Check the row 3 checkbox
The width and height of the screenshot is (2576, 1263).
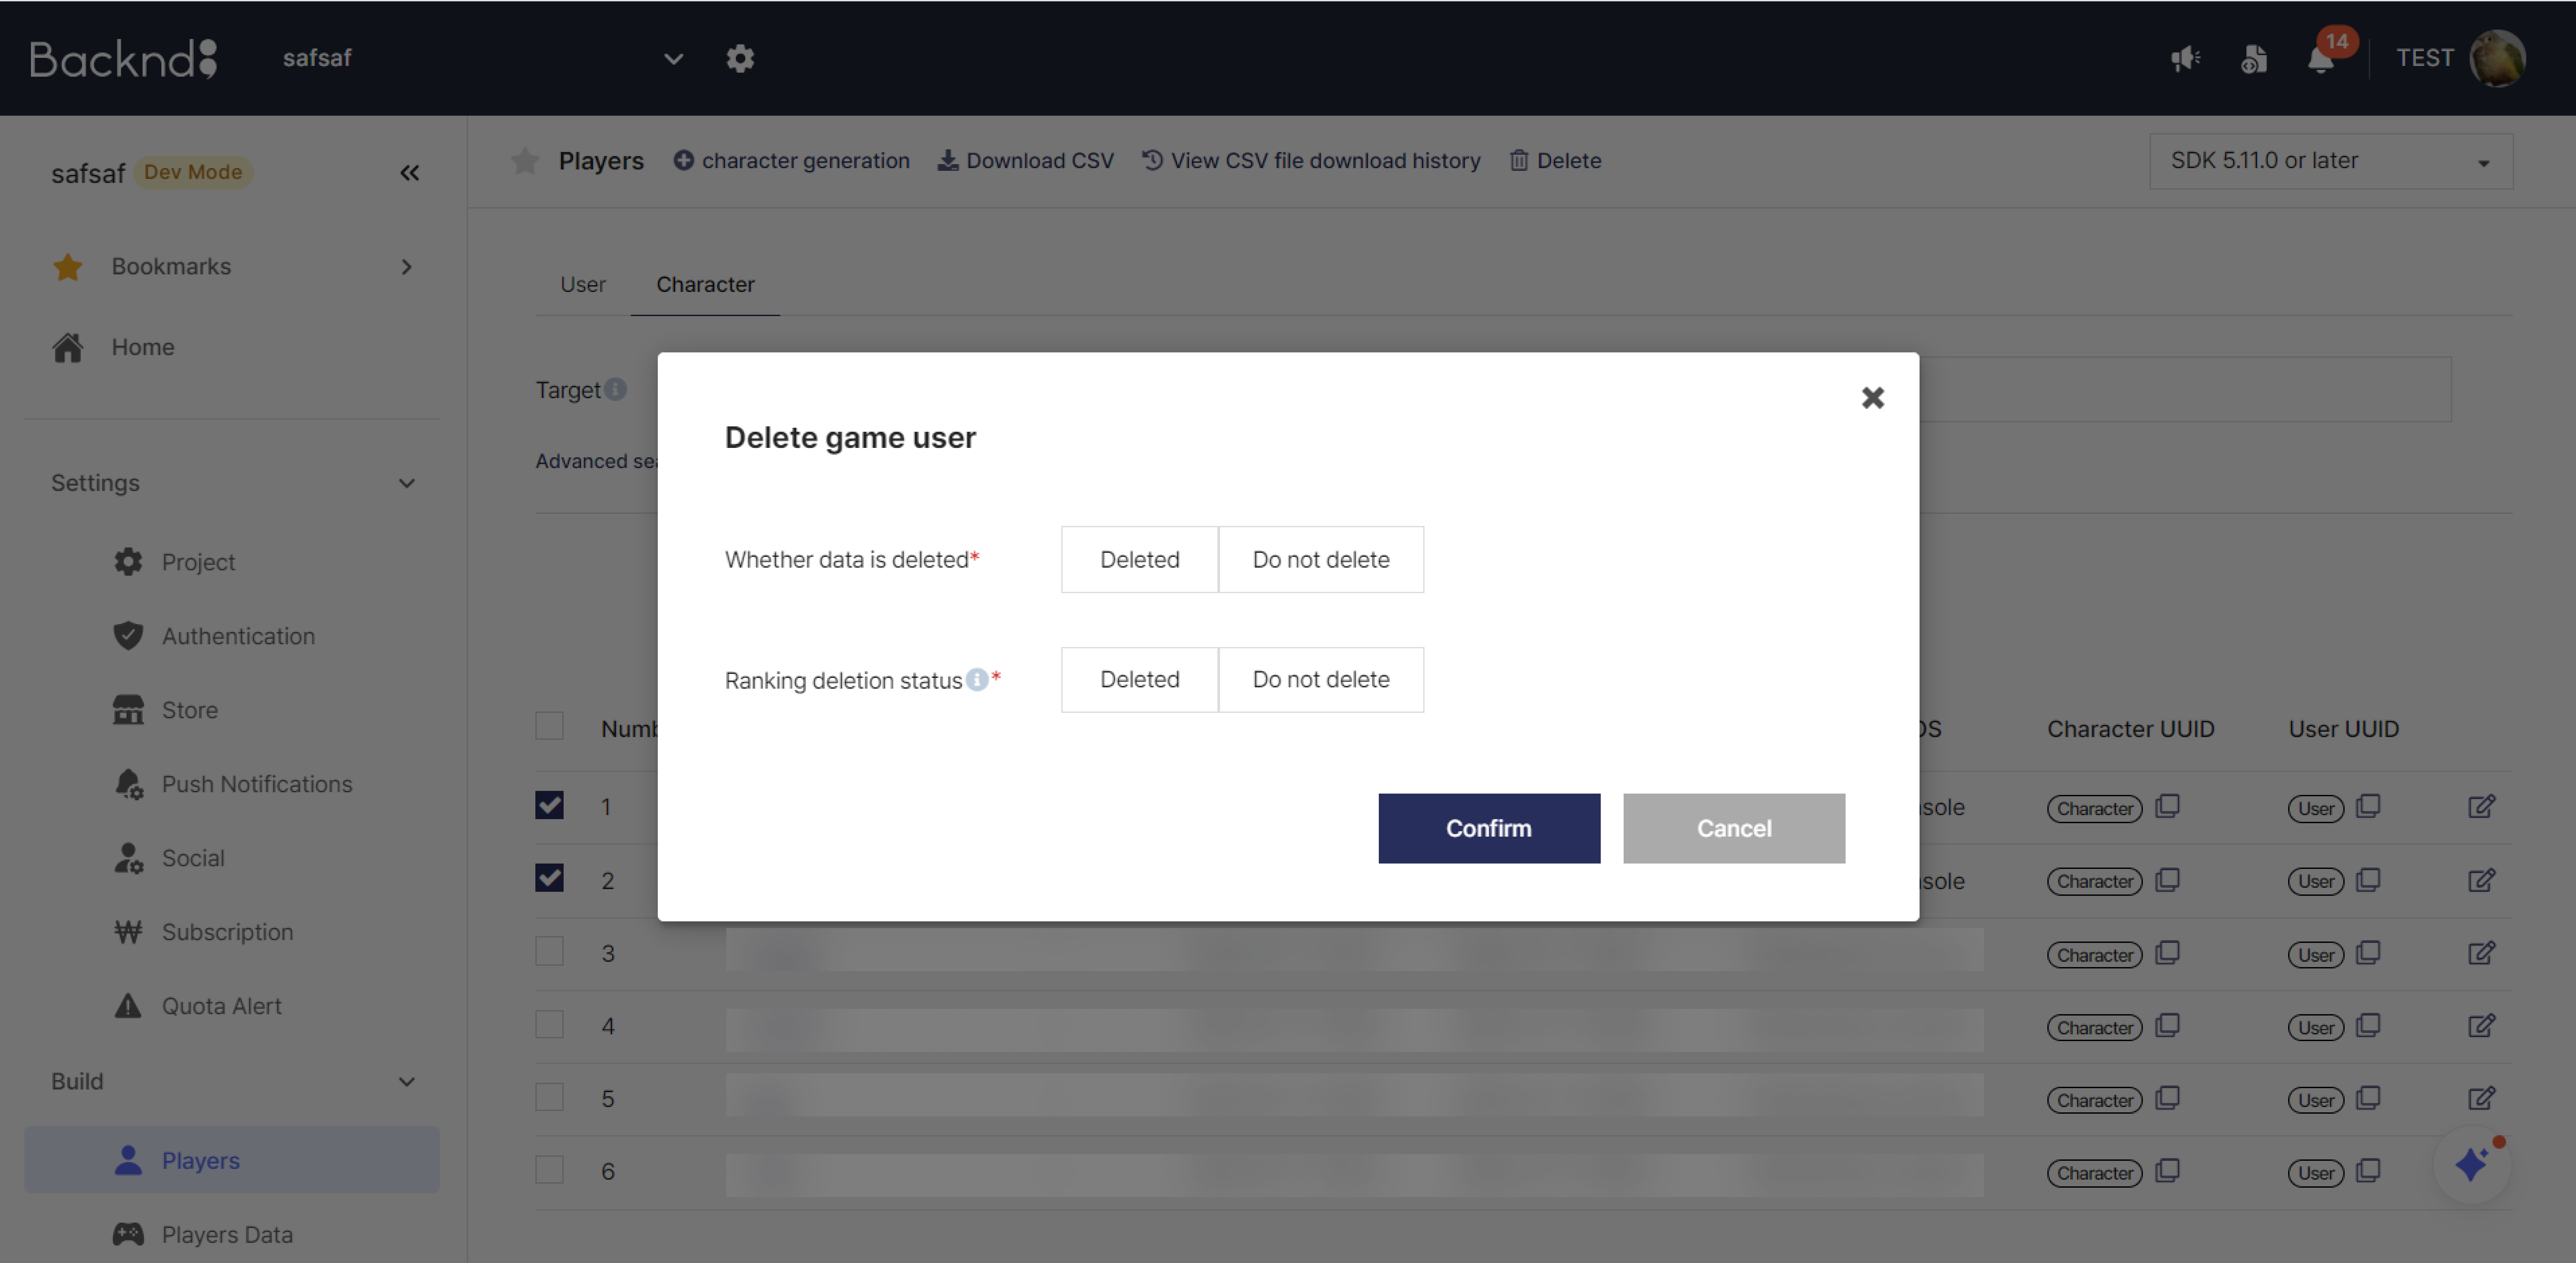[549, 951]
